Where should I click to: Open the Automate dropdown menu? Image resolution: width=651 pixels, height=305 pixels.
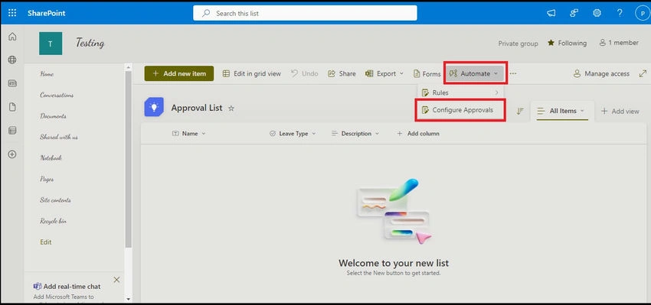pyautogui.click(x=476, y=73)
